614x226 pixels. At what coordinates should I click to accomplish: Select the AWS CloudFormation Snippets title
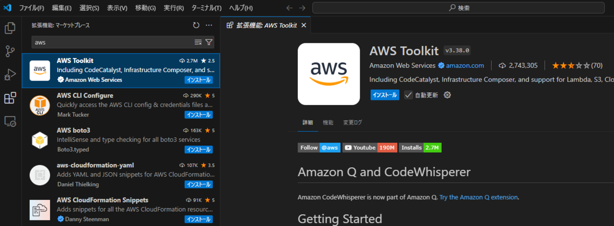(x=102, y=199)
